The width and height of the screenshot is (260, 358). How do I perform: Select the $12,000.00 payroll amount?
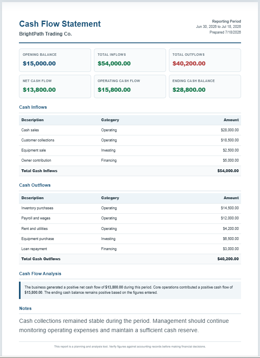click(x=230, y=218)
